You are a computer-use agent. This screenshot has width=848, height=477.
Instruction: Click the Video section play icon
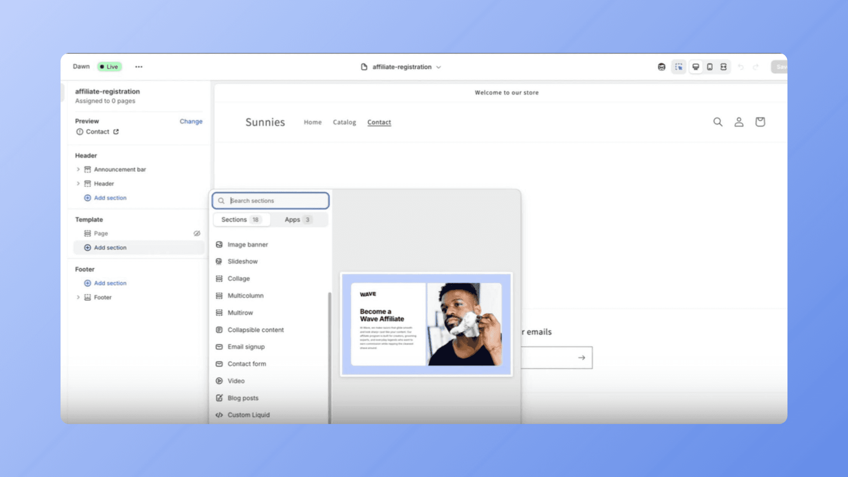(219, 381)
